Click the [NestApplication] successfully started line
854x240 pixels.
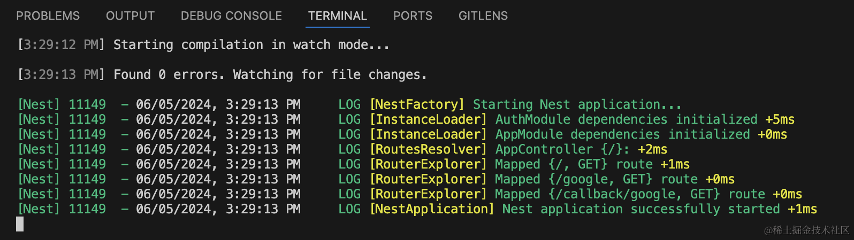[417, 209]
